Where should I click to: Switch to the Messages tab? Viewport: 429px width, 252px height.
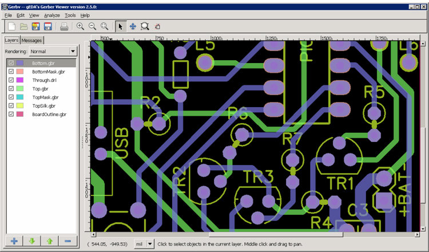click(31, 40)
